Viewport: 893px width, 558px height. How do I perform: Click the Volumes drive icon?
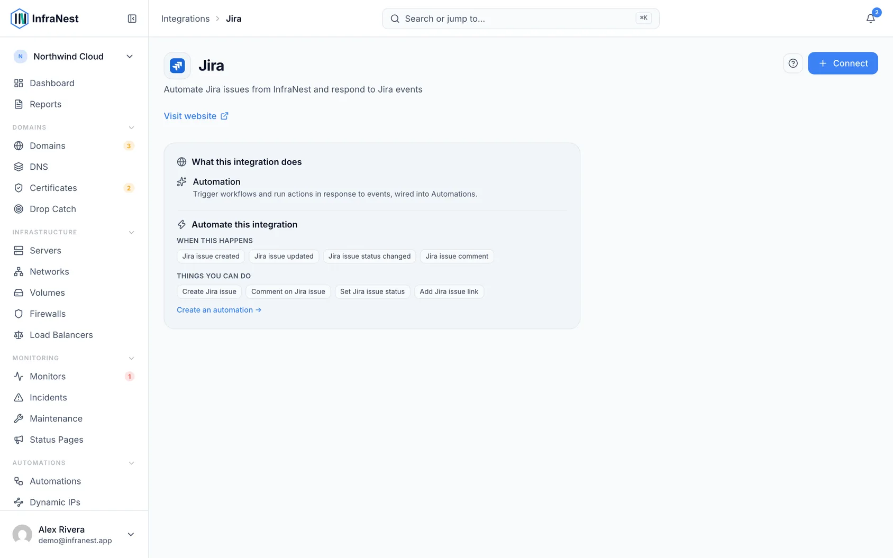[19, 292]
